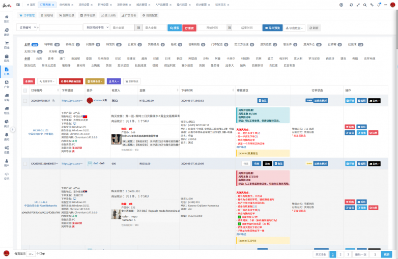Tick checkbox for order 2026050738​2637
This screenshot has height=259, width=398.
pyautogui.click(x=25, y=101)
